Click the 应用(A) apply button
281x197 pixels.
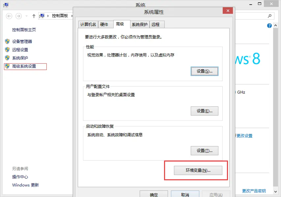216,194
